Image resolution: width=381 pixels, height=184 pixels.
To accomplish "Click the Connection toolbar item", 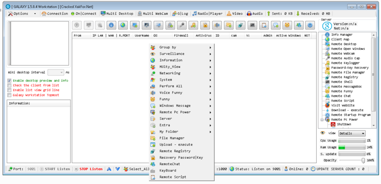I will click(55, 14).
